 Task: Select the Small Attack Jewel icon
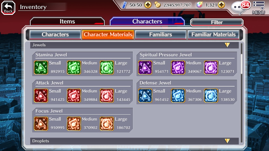tap(41, 95)
